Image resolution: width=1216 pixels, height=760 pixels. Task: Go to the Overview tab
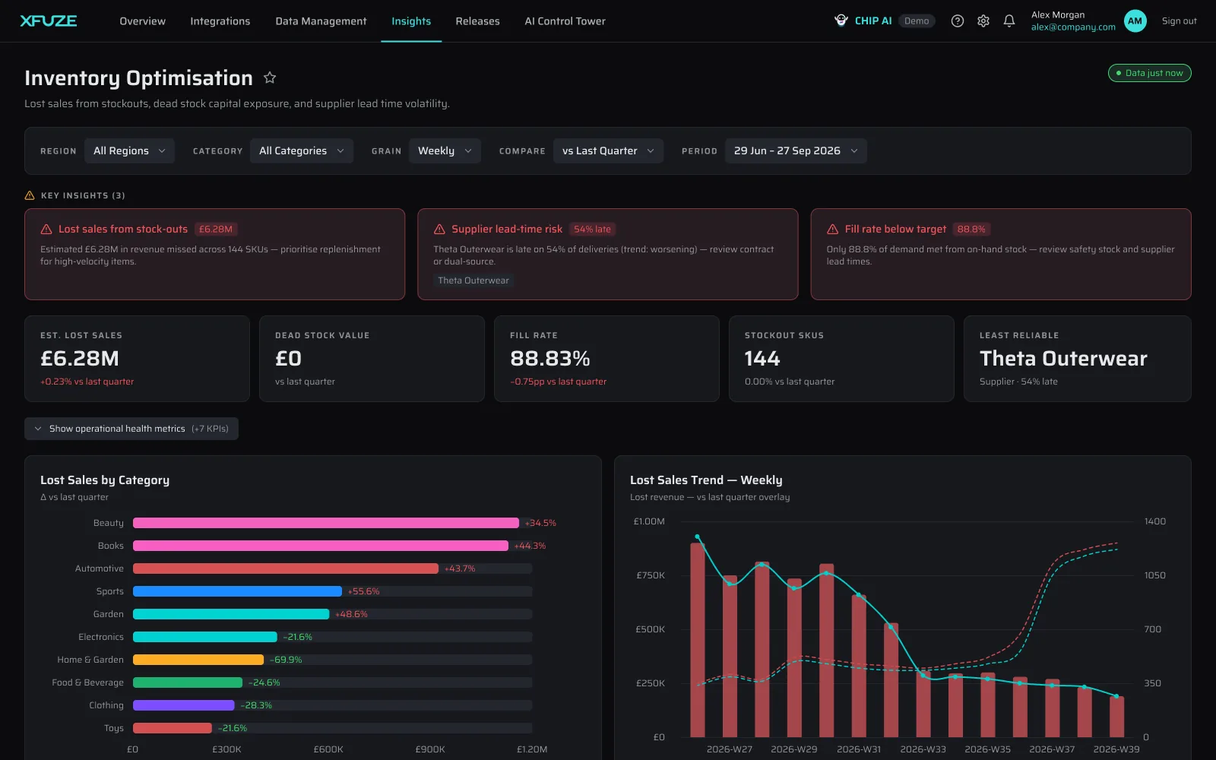coord(142,21)
